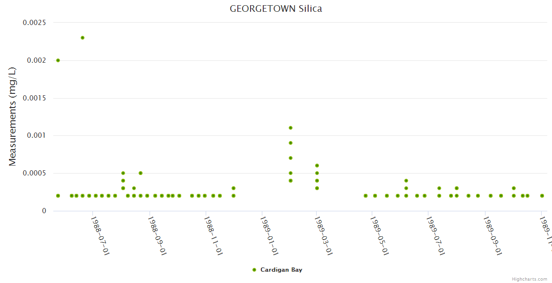Image resolution: width=552 pixels, height=283 pixels.
Task: Click the 1988-07-01 x-axis label
Action: (x=100, y=236)
